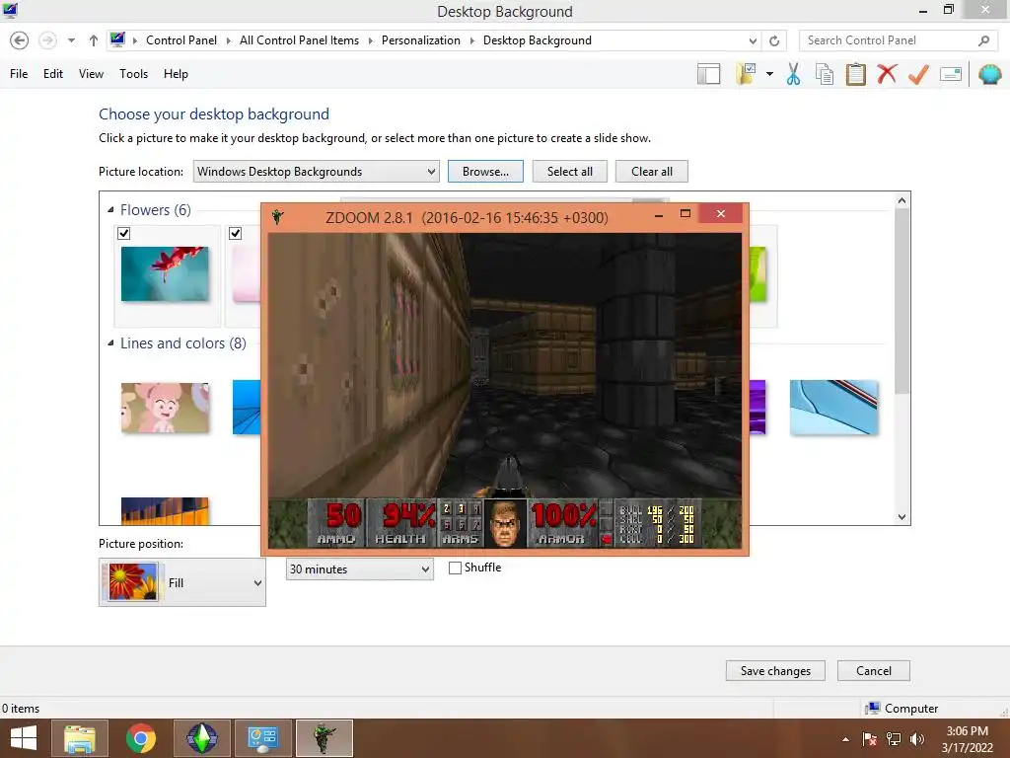Collapse the Flowers (6) group
The height and width of the screenshot is (758, 1010).
click(x=110, y=210)
